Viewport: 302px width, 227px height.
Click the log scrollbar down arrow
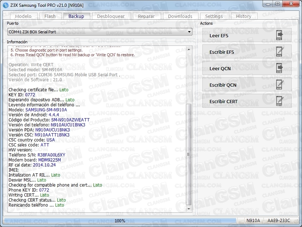(189, 209)
